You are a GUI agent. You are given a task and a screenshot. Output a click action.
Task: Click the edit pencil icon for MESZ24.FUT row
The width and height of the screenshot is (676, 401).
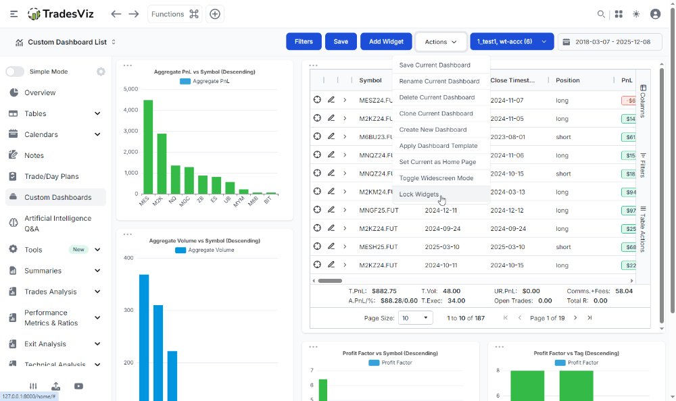click(331, 100)
